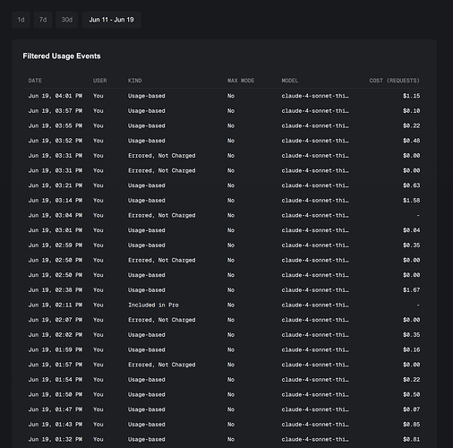The height and width of the screenshot is (448, 453).
Task: Select the Jun 19, 04:01 PM event row
Action: [224, 96]
